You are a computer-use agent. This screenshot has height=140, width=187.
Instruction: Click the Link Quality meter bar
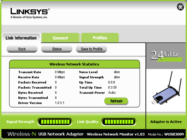[x=119, y=122]
